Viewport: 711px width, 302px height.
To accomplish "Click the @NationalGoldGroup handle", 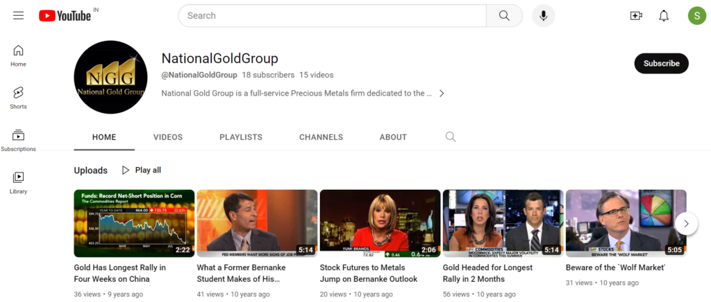I will (199, 75).
